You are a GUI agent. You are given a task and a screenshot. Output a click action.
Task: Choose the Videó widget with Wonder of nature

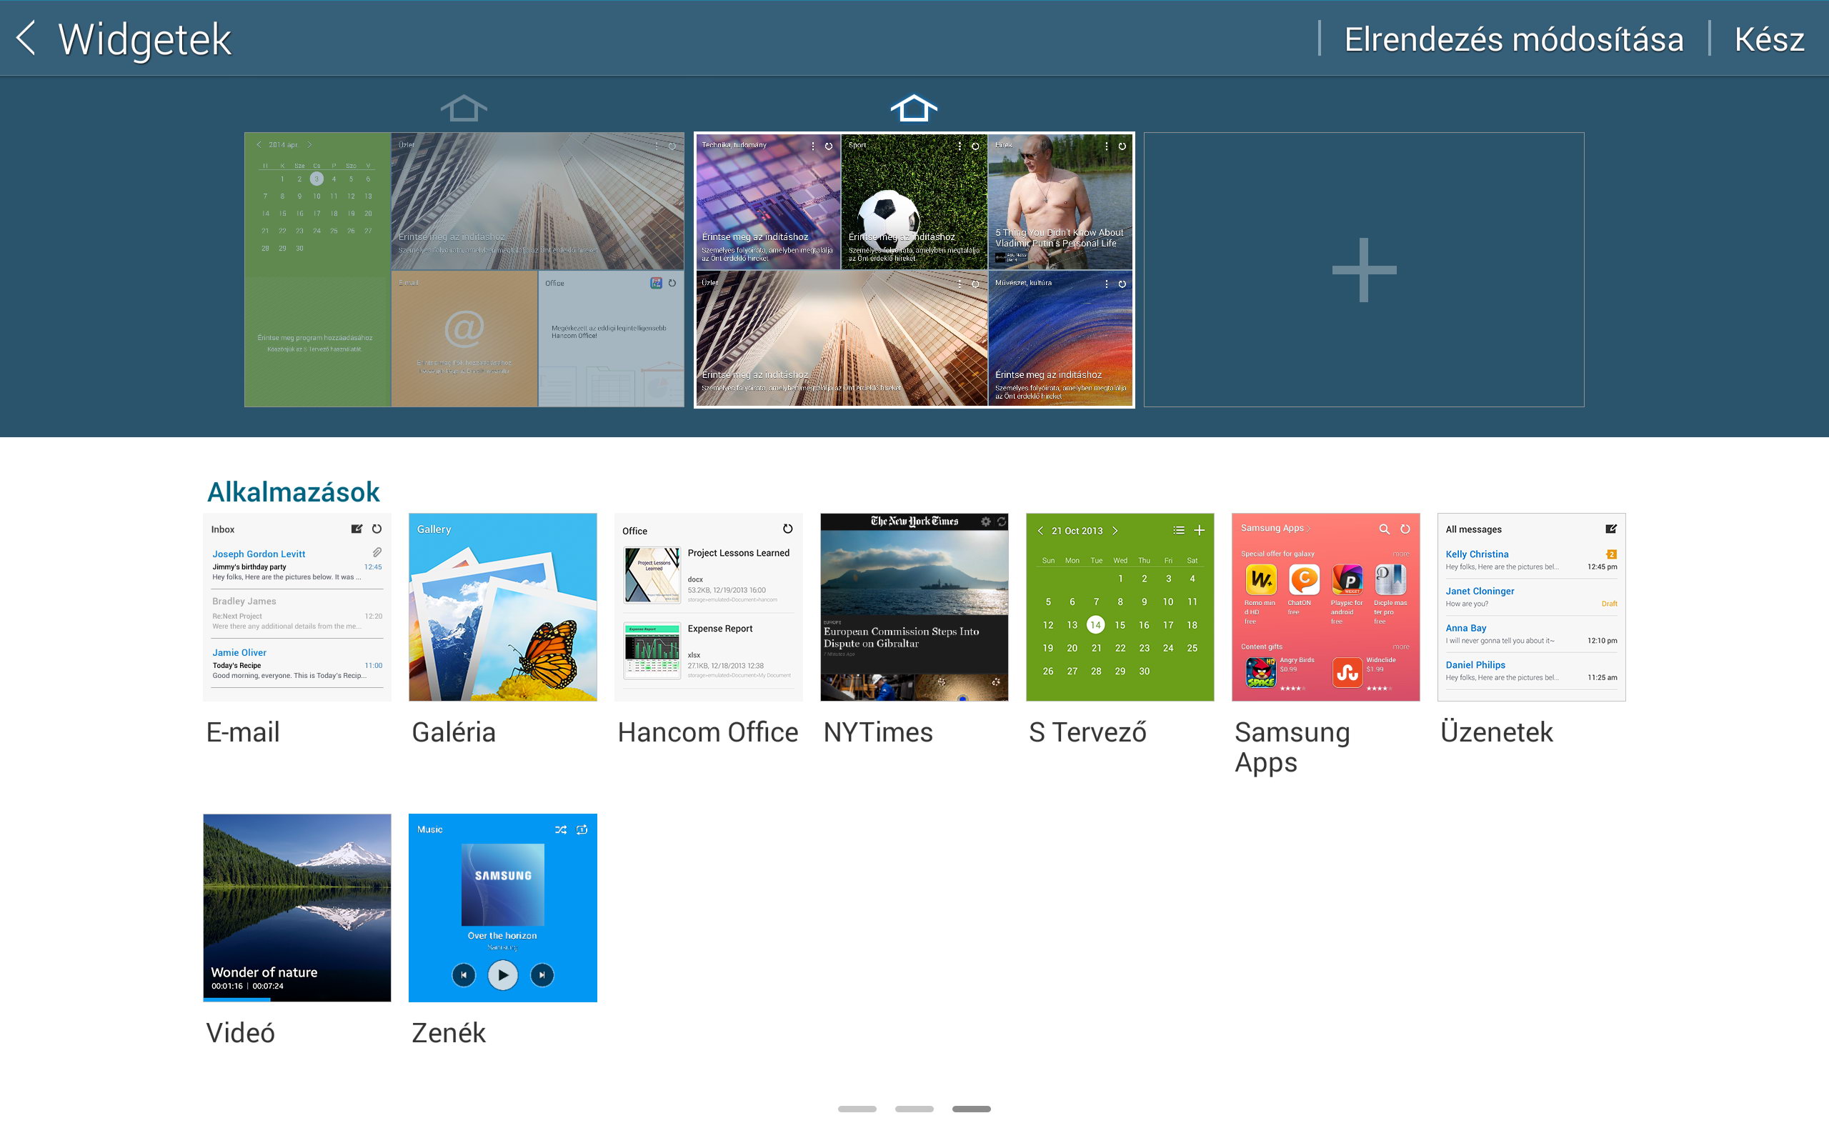[297, 908]
